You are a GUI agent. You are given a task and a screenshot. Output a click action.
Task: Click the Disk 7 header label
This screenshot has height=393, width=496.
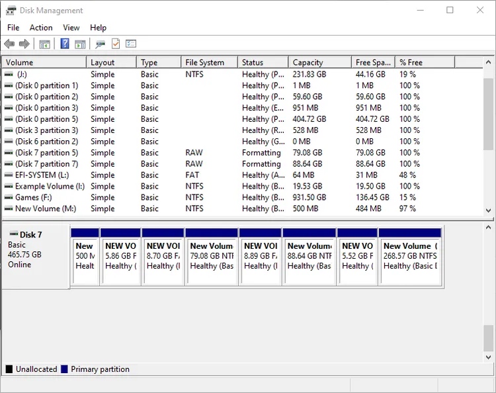[30, 235]
